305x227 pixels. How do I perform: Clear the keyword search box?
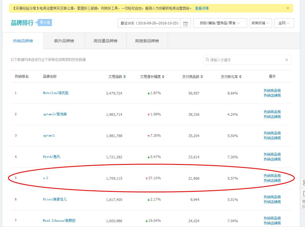point(287,60)
